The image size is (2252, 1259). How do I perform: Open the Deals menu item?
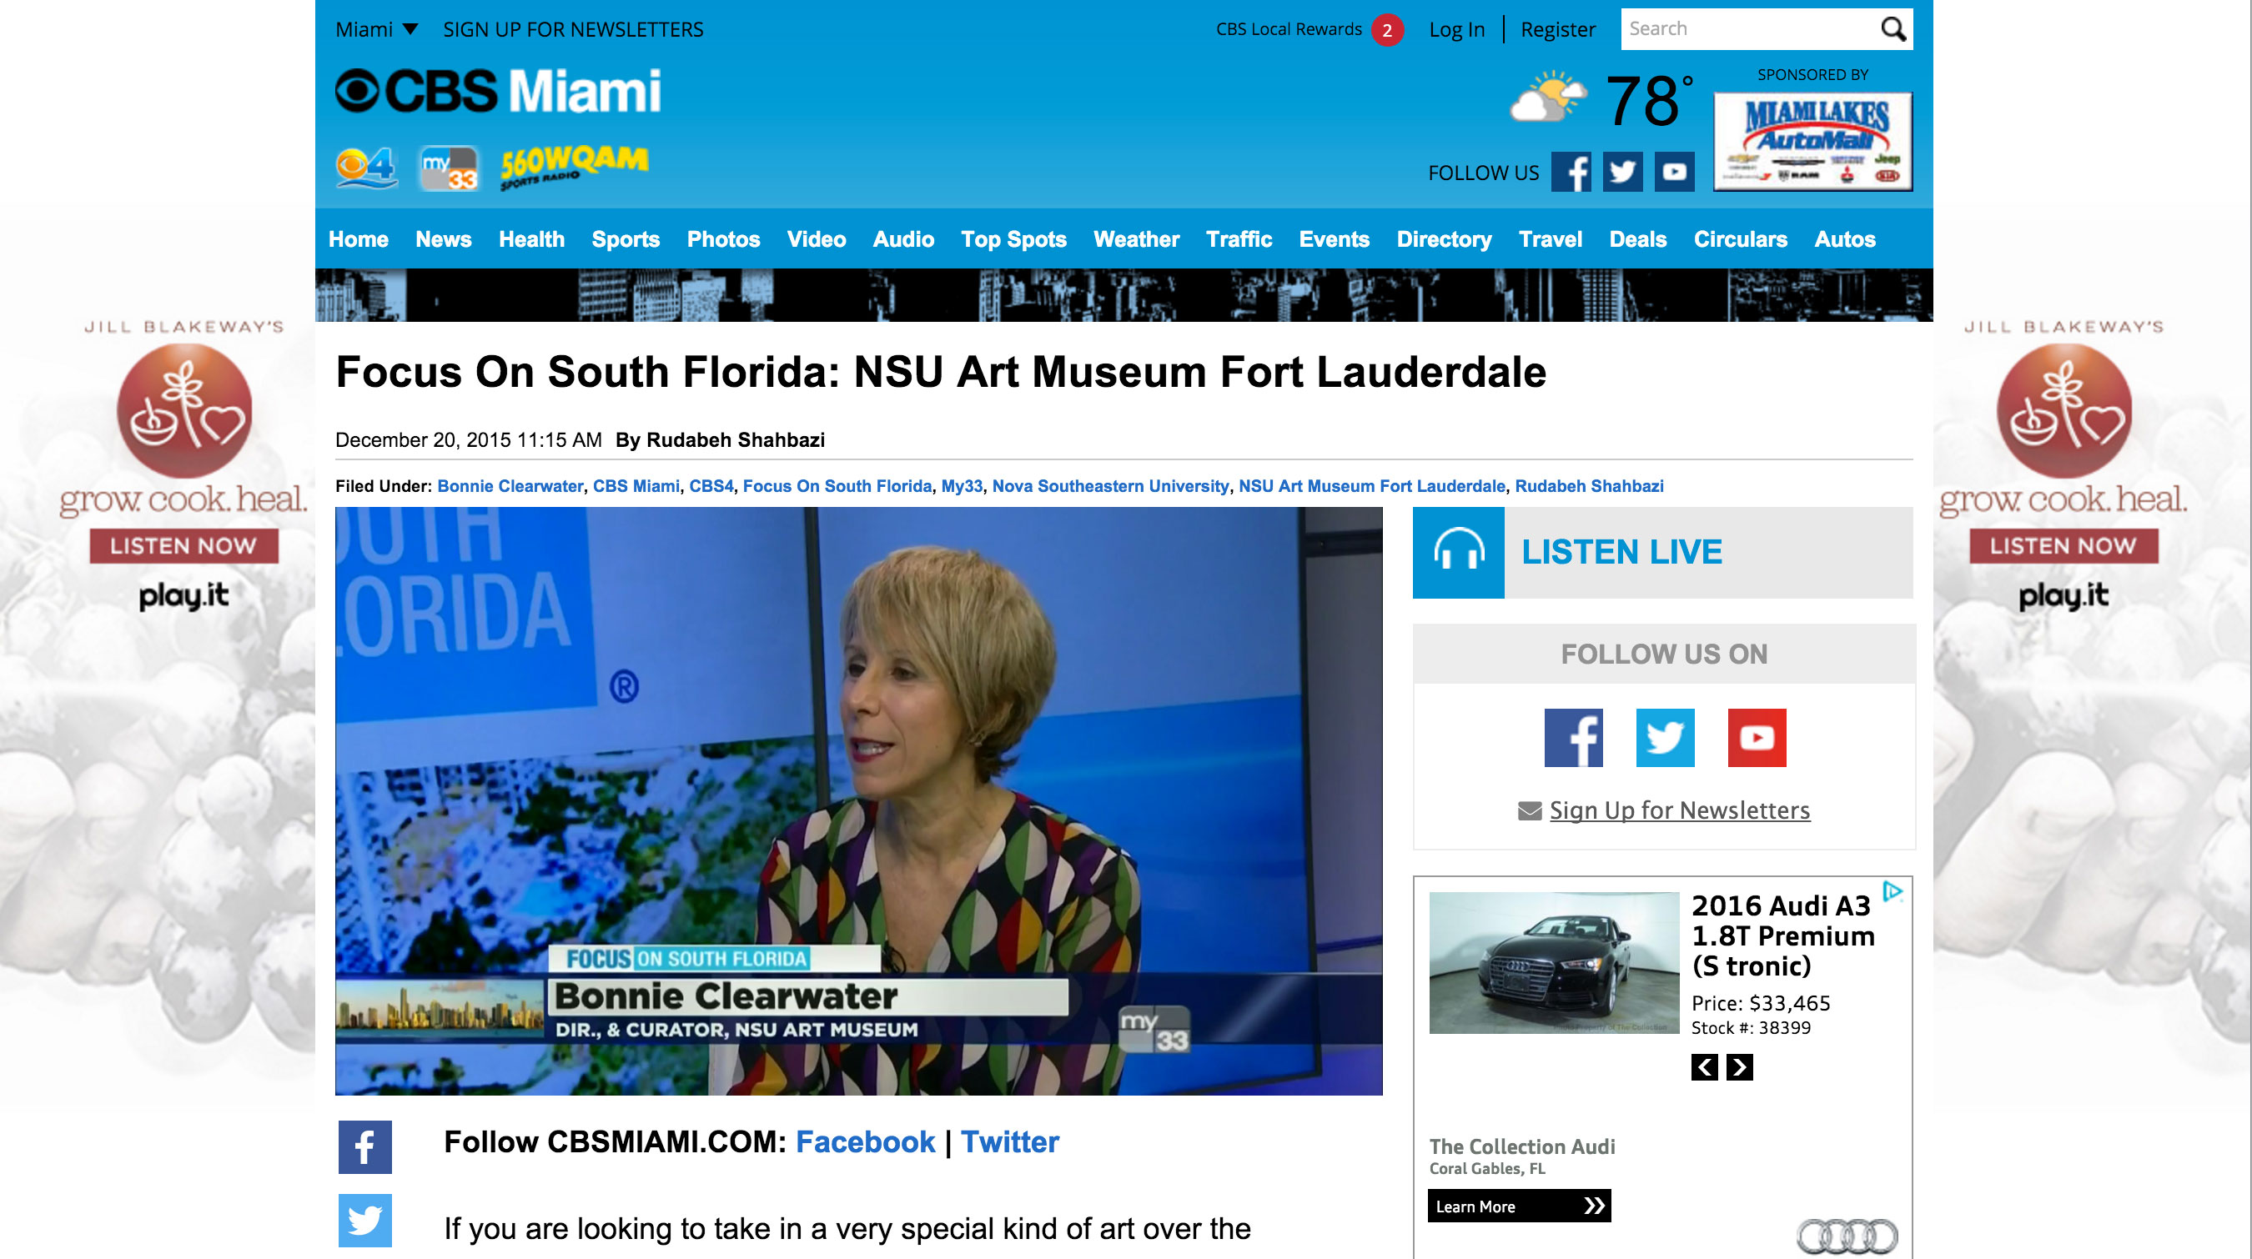pyautogui.click(x=1638, y=239)
